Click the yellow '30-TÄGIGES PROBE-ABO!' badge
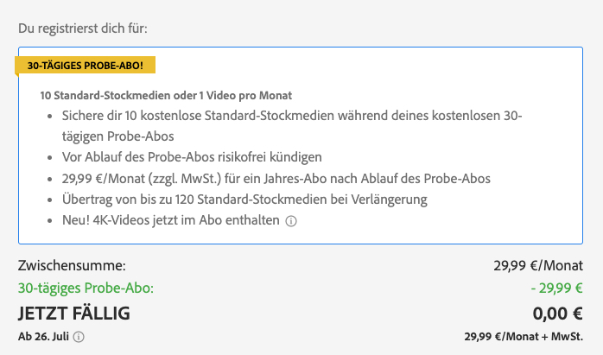 tap(85, 65)
